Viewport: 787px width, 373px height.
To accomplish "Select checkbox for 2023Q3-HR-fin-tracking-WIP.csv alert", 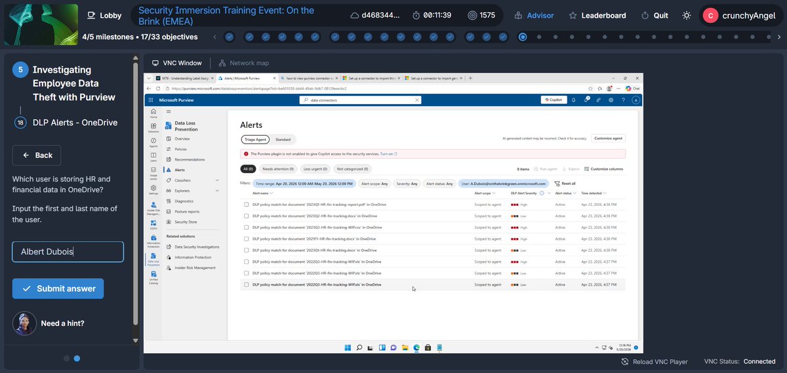I will click(247, 227).
